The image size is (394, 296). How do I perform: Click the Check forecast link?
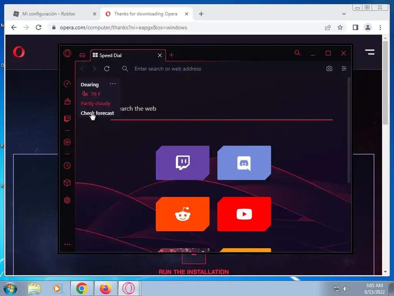click(x=97, y=113)
